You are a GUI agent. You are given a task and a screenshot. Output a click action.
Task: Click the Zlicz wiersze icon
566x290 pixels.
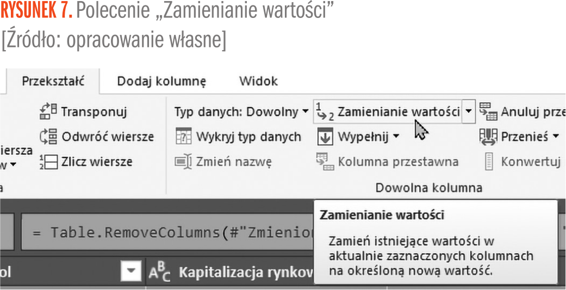[49, 162]
